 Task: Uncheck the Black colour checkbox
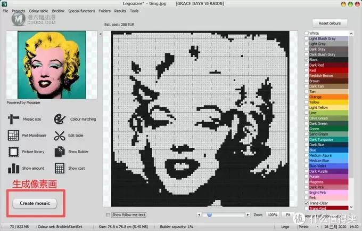click(x=306, y=60)
